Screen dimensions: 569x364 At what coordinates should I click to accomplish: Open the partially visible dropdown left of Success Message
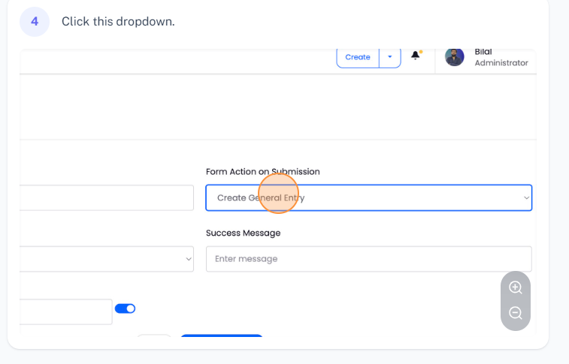105,259
